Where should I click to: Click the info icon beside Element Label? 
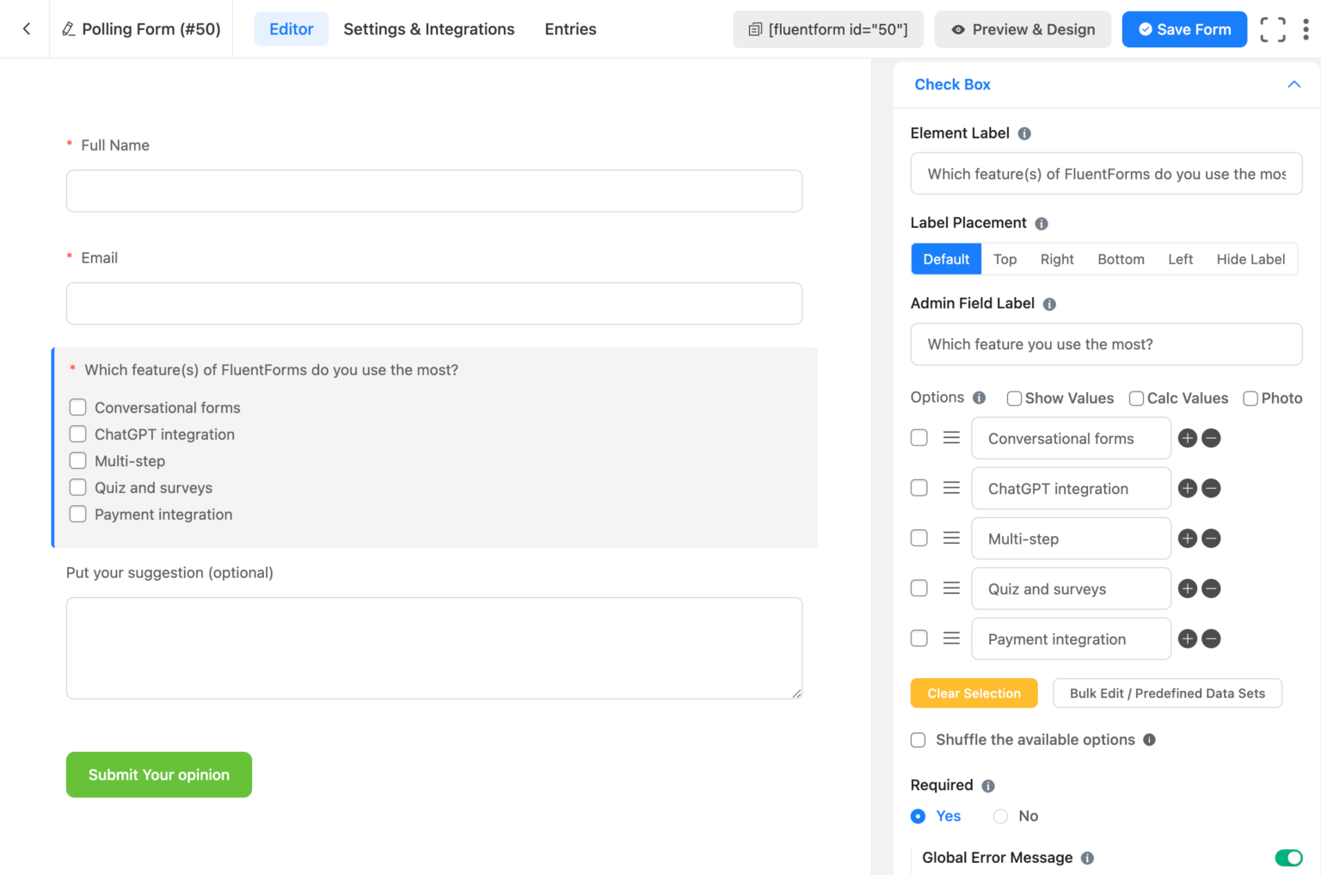[x=1023, y=133]
